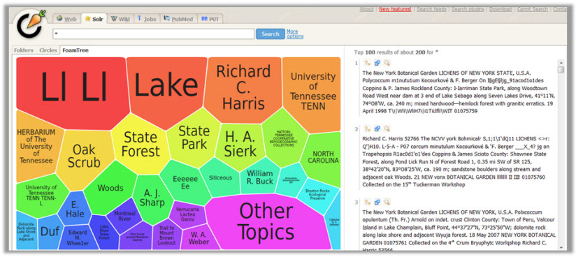Open result 1 in new window icon

pos(377,63)
